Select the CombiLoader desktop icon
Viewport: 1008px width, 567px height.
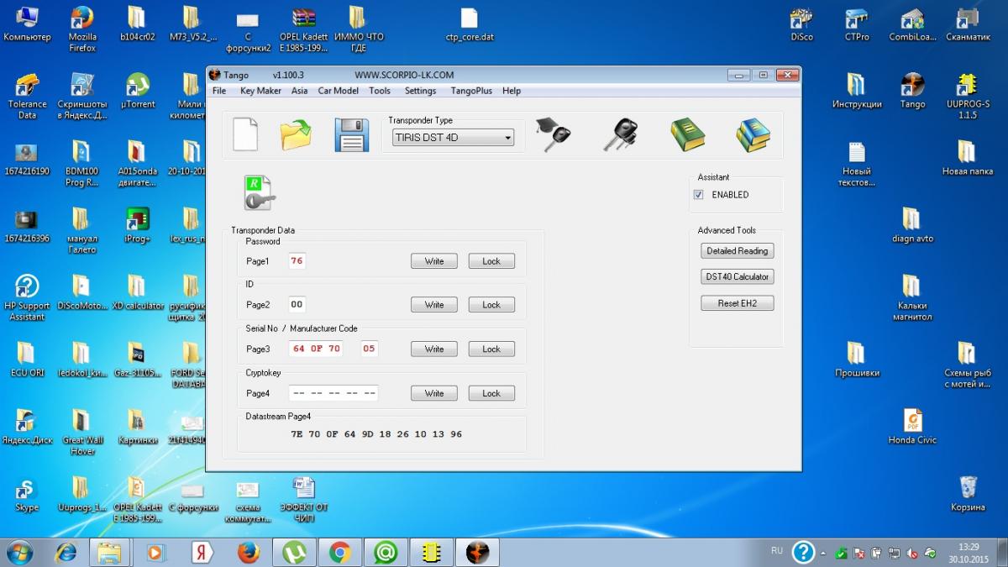point(912,24)
